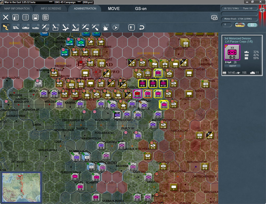The width and height of the screenshot is (266, 204).
Task: Select the yellow-bordered 5=11 unit
Action: point(164,105)
